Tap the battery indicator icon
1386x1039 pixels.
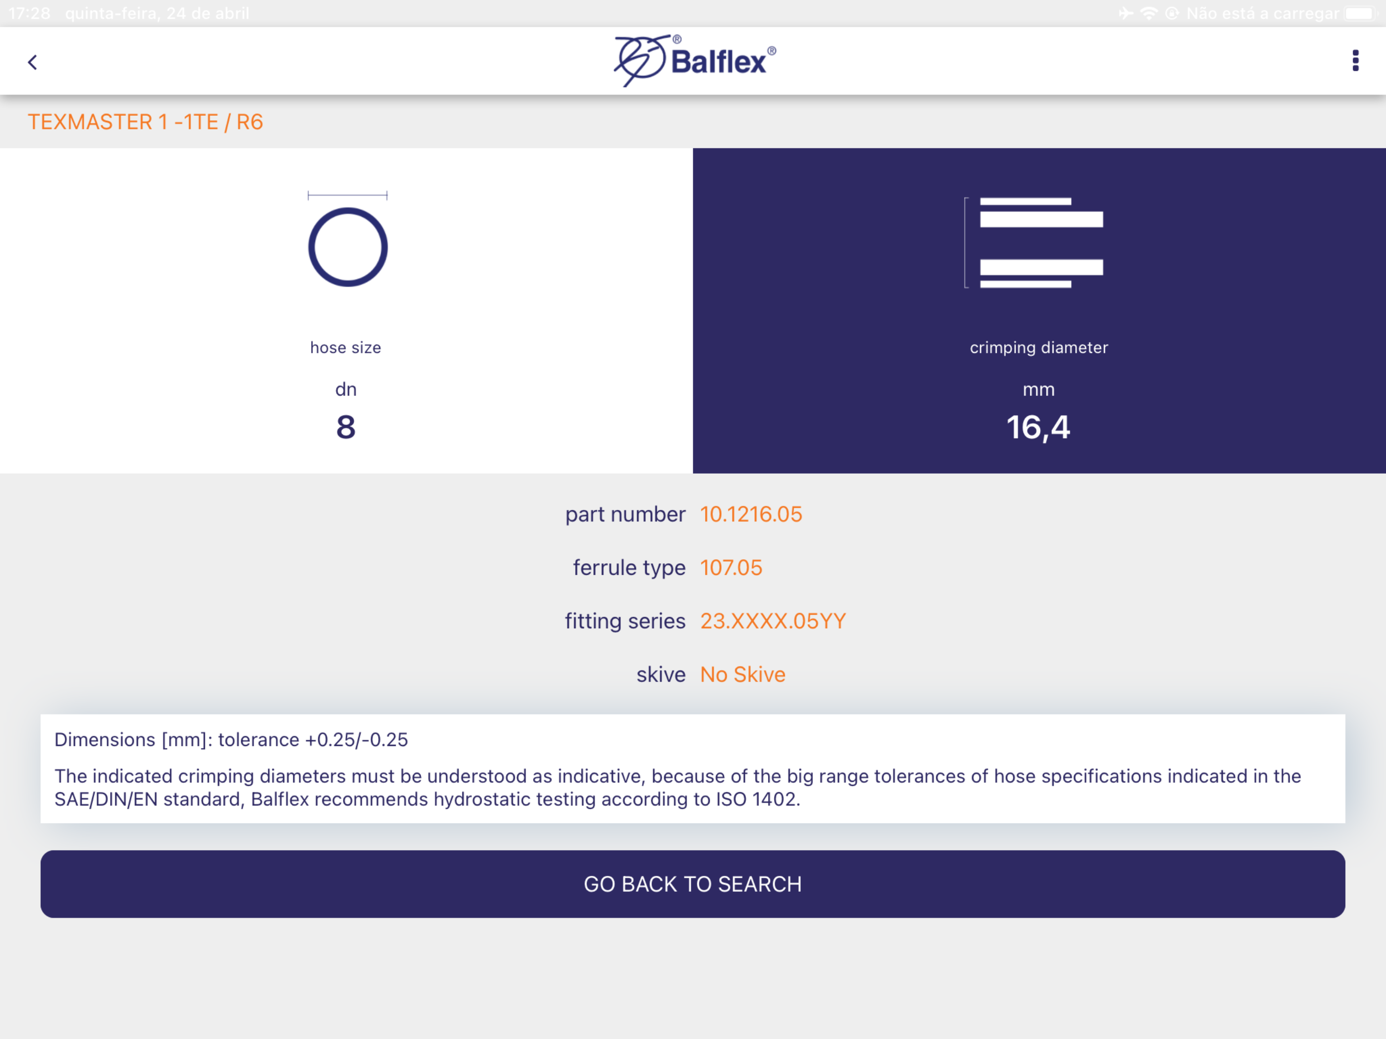(x=1360, y=13)
